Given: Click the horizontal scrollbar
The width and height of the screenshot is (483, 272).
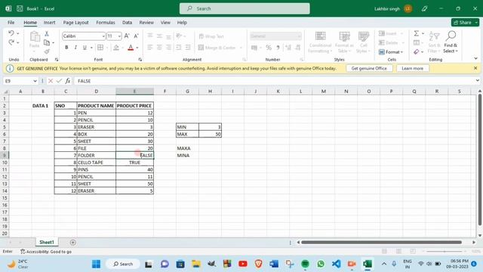Looking at the screenshot, I should [381, 243].
